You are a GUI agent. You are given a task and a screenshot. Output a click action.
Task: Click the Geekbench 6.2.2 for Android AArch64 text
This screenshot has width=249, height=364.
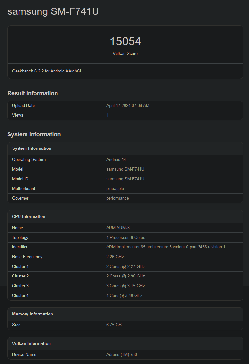point(47,71)
